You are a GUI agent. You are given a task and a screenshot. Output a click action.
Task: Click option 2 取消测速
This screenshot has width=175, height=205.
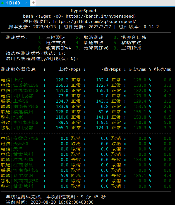[90, 37]
